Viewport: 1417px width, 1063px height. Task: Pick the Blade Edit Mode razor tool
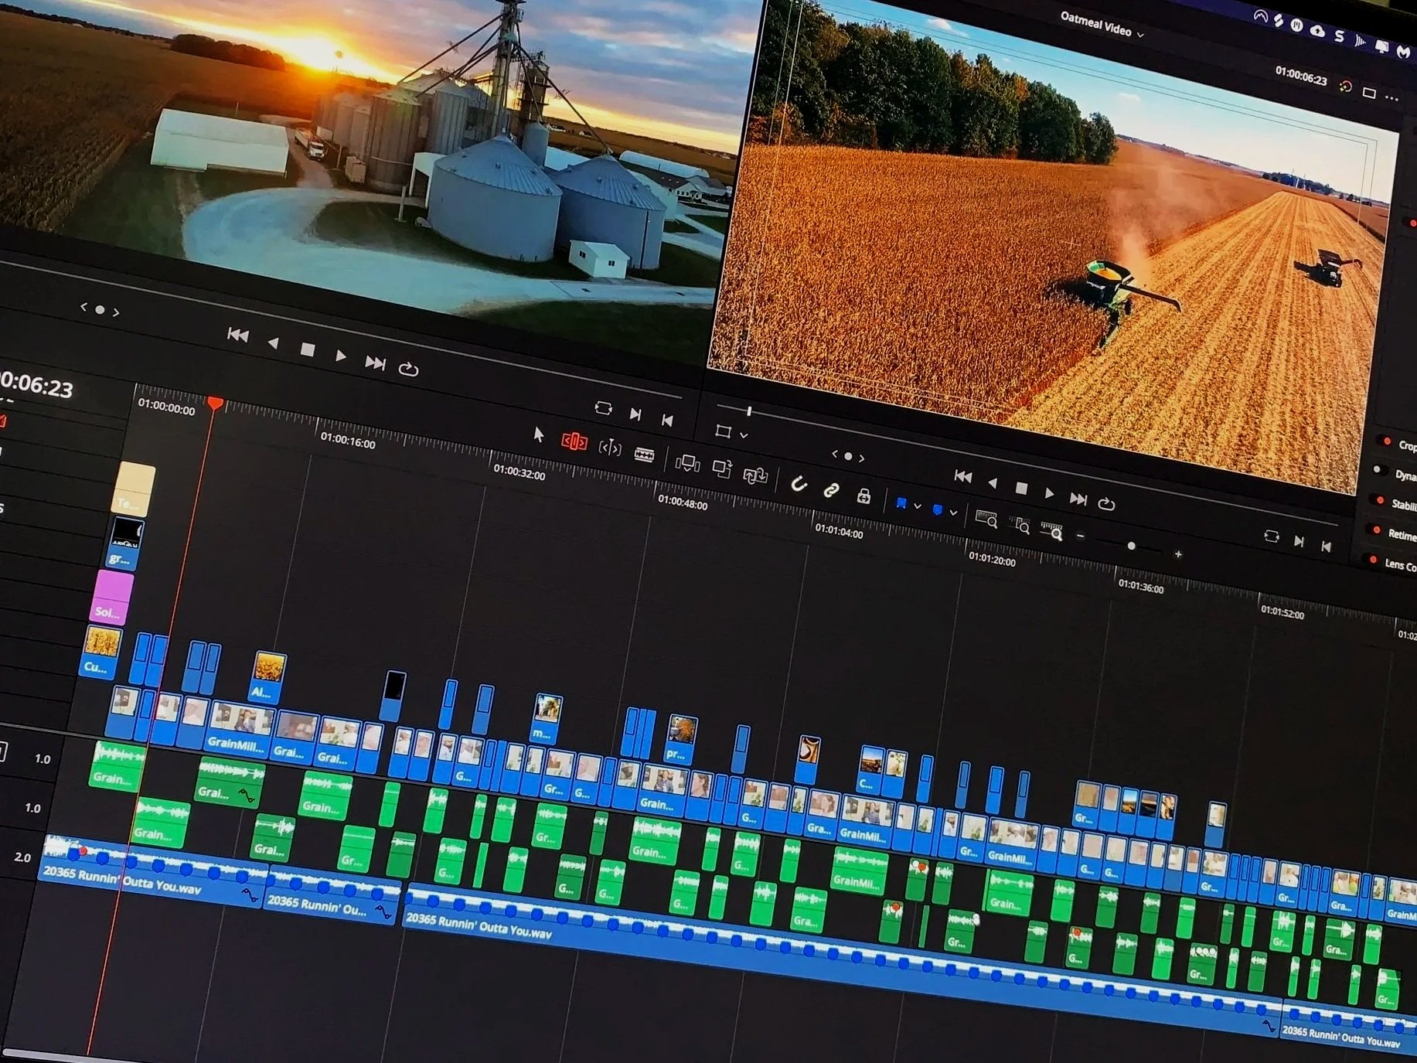pyautogui.click(x=644, y=454)
